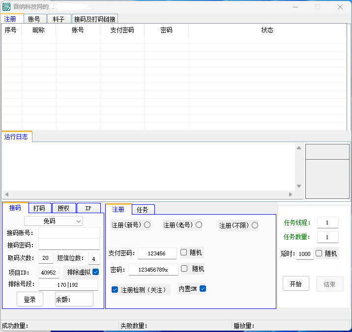352x332 pixels.
Task: Click the 登录 button
Action: click(29, 299)
